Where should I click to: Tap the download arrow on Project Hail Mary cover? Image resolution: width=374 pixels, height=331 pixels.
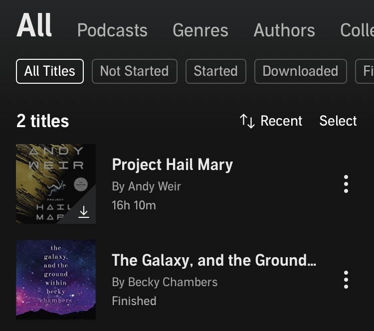pos(84,212)
